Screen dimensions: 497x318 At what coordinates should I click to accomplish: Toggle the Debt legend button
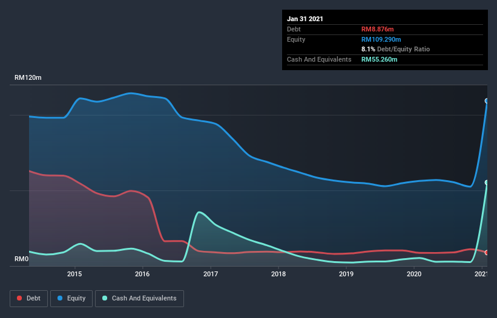(28, 299)
